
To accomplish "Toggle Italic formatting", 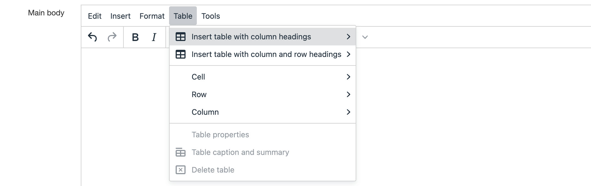I will (x=154, y=37).
